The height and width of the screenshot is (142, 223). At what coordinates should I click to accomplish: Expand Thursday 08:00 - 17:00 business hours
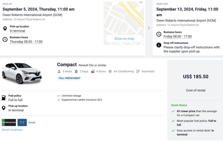point(26,42)
